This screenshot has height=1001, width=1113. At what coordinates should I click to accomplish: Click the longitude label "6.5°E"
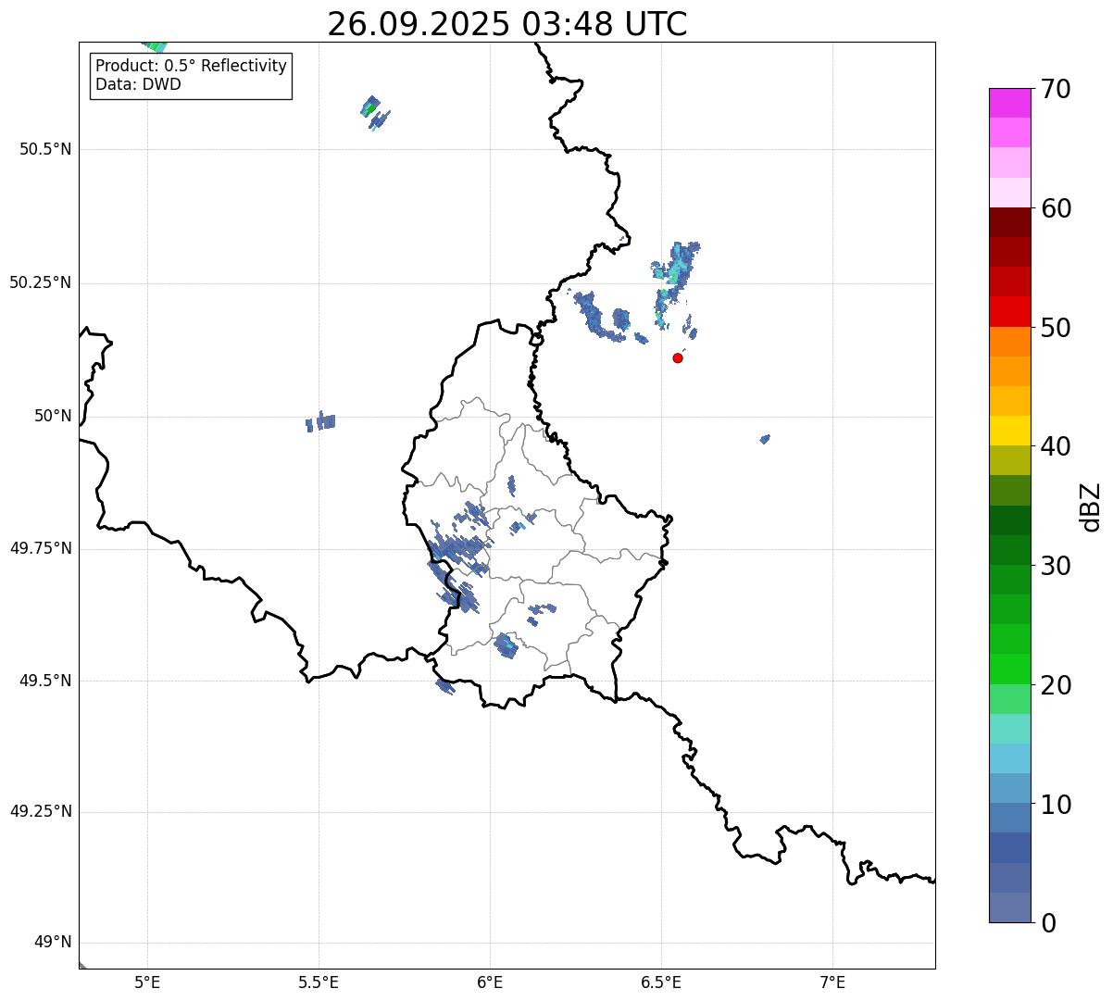click(x=661, y=982)
